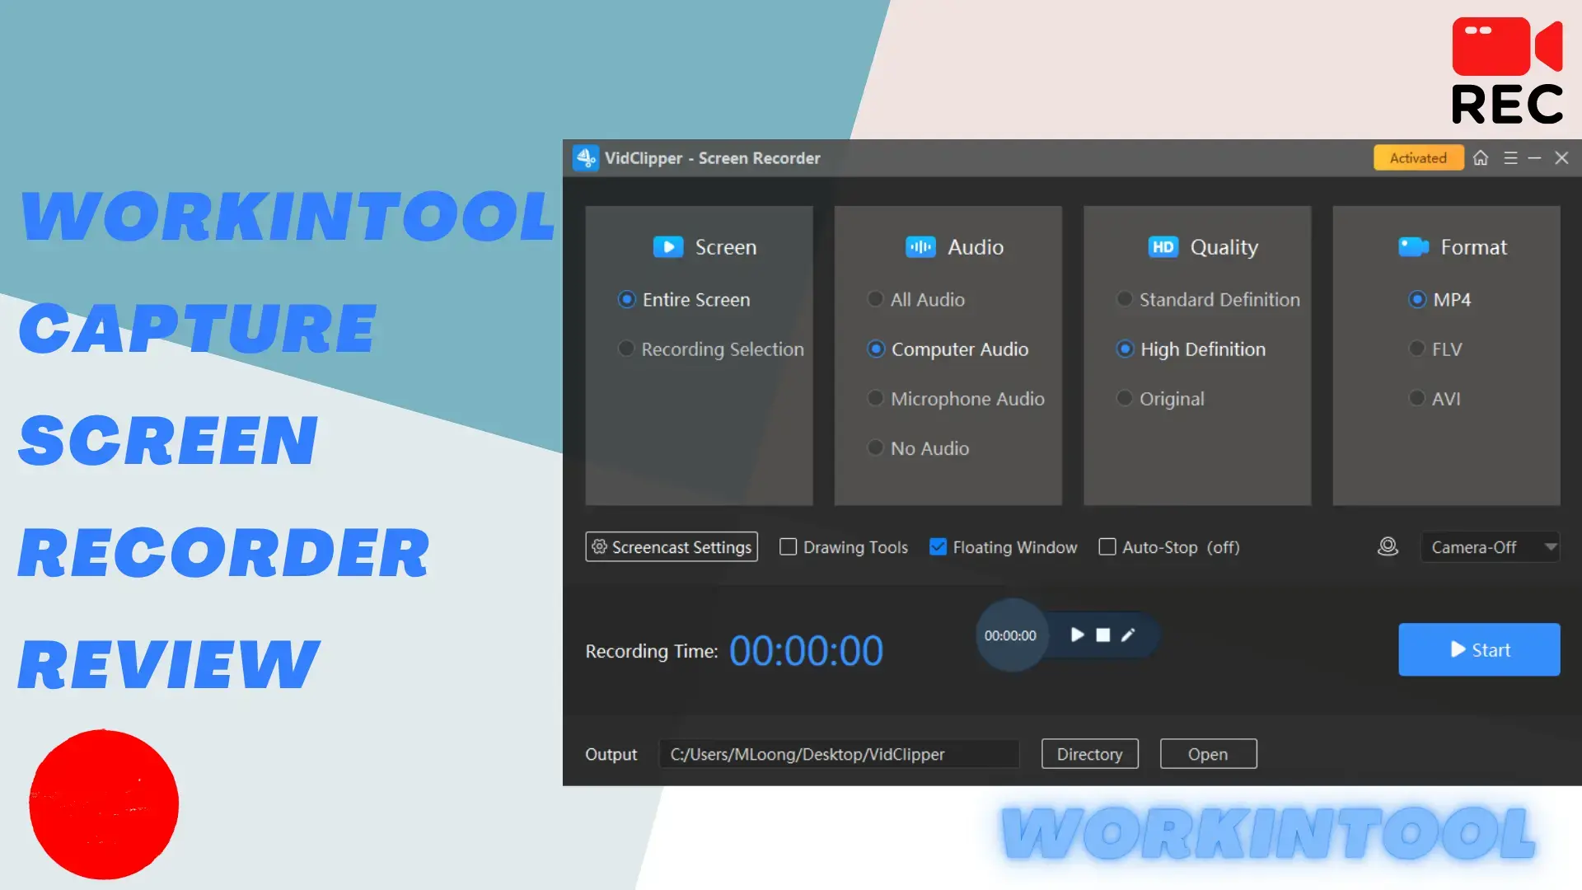Viewport: 1582px width, 890px height.
Task: Select Computer Audio as audio source
Action: tap(876, 349)
